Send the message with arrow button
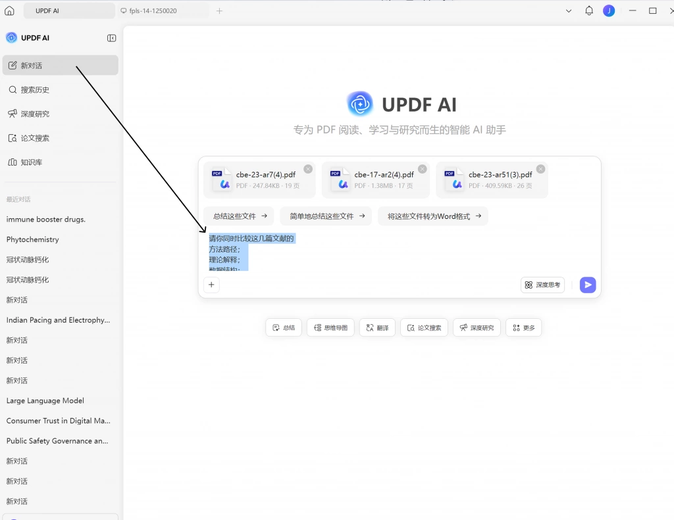The height and width of the screenshot is (520, 674). tap(588, 285)
